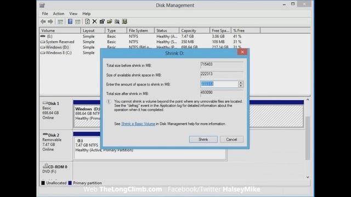Click Cancel in Shrink D: dialog
The image size is (351, 197).
[x=231, y=140]
